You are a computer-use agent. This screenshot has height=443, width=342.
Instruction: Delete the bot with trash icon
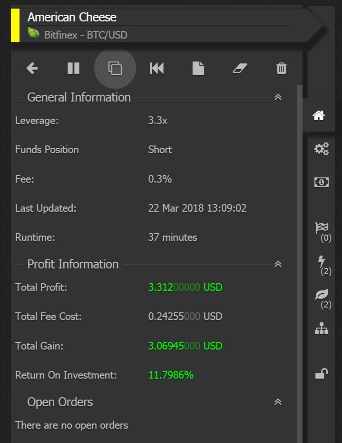pyautogui.click(x=282, y=68)
